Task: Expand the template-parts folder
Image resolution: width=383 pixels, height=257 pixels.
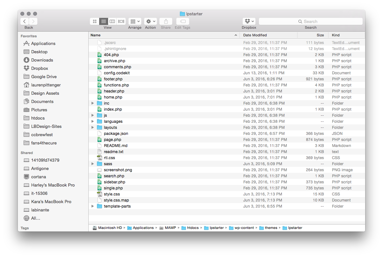Action: tap(93, 206)
